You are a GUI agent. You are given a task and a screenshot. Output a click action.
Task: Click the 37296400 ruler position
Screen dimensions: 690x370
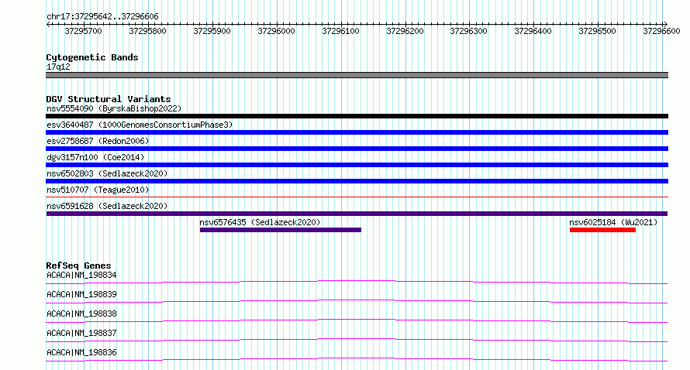coord(533,31)
